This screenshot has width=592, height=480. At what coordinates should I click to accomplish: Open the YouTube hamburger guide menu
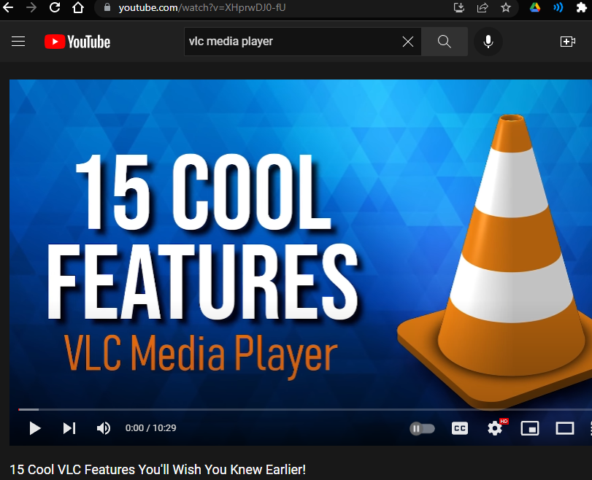[x=18, y=42]
